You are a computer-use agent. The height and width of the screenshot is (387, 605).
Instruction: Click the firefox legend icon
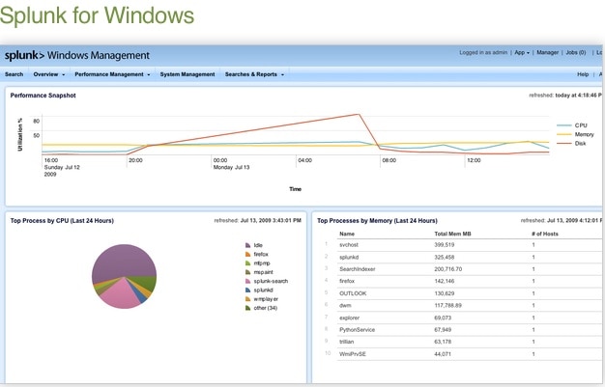247,255
